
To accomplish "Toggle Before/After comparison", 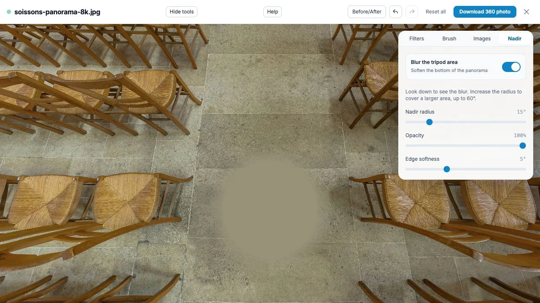I will point(367,12).
